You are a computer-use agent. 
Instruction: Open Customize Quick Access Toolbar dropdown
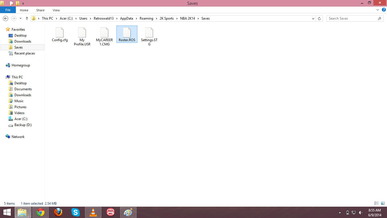23,4
